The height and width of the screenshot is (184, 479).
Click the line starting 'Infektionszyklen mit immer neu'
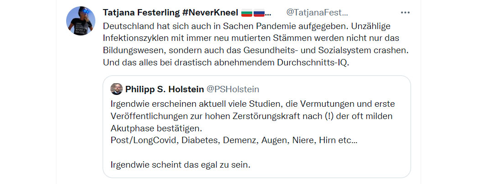[x=251, y=39]
